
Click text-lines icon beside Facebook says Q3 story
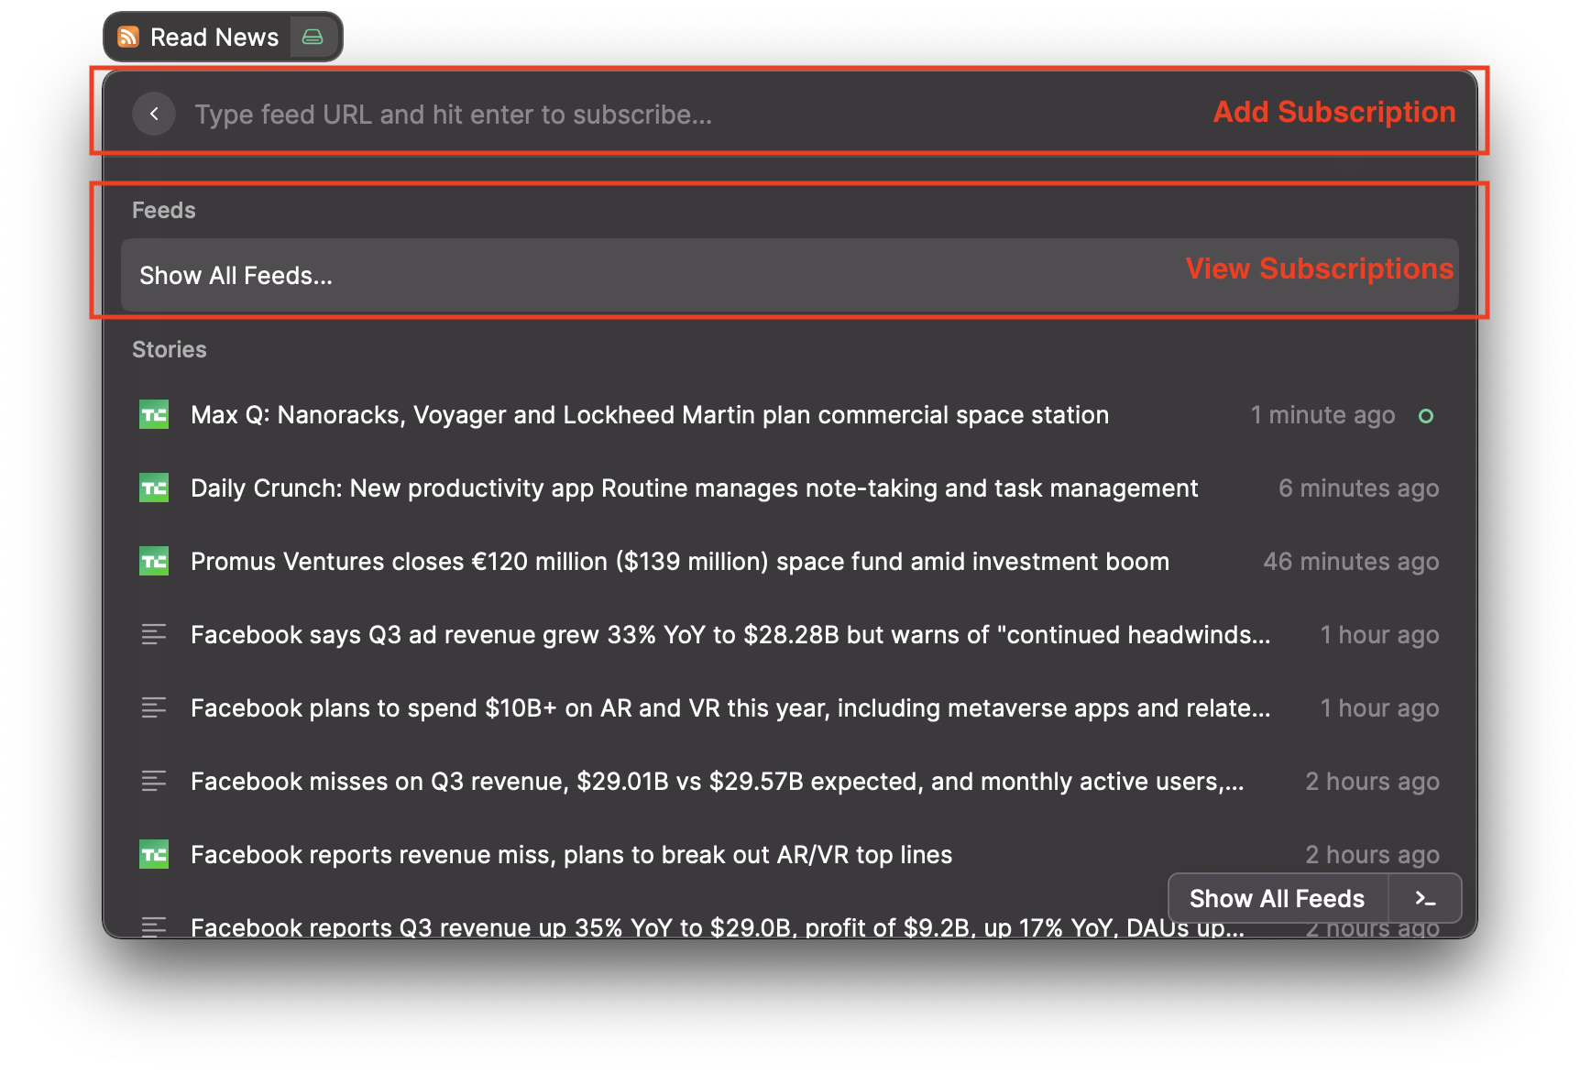[154, 634]
